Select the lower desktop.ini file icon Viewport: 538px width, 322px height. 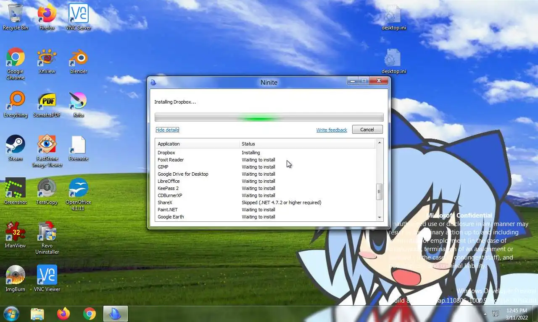(394, 61)
